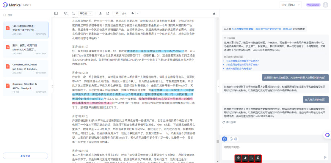
Task: Click the speaker timestamp 肖宏 01:41:56
Action: pos(80,47)
